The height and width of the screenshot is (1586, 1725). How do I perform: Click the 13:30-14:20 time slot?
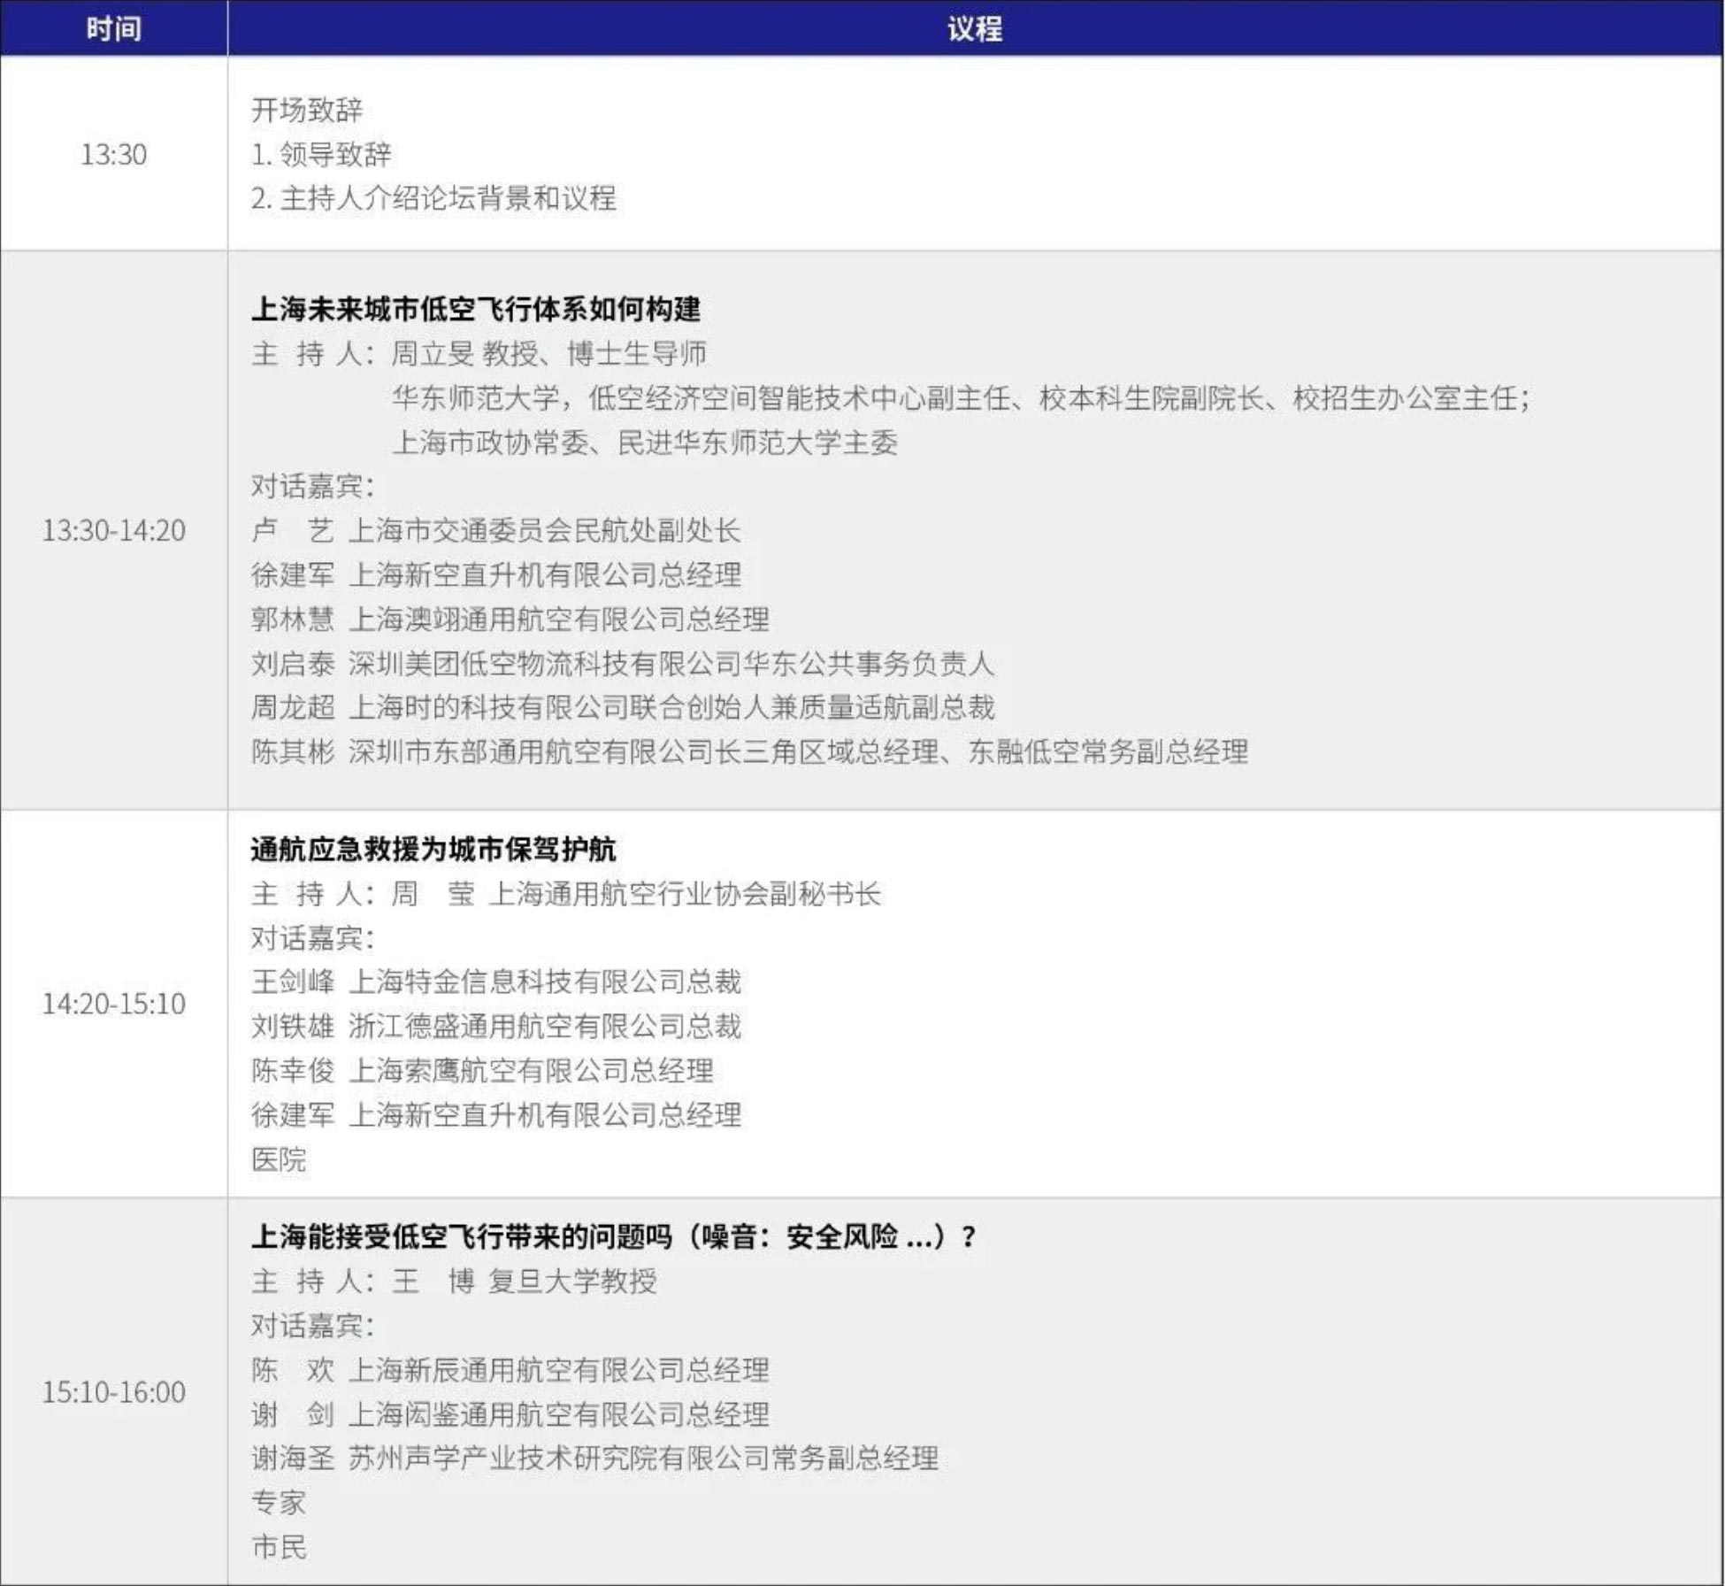113,531
